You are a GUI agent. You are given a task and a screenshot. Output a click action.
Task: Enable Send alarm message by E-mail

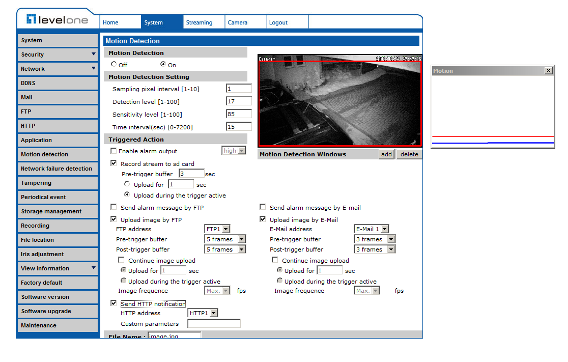pos(263,207)
